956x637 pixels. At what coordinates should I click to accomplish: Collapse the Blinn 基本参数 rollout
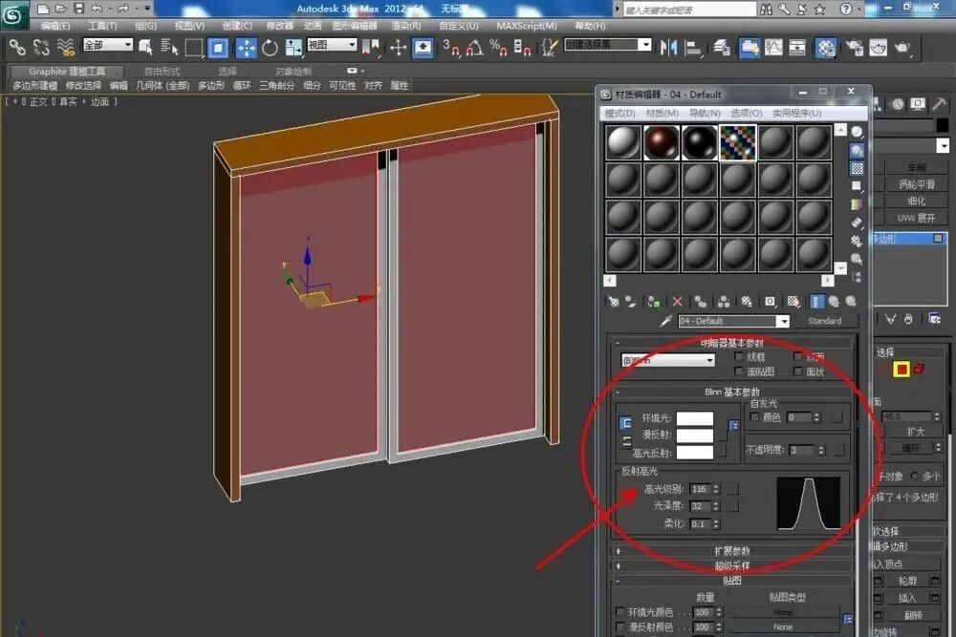point(731,392)
